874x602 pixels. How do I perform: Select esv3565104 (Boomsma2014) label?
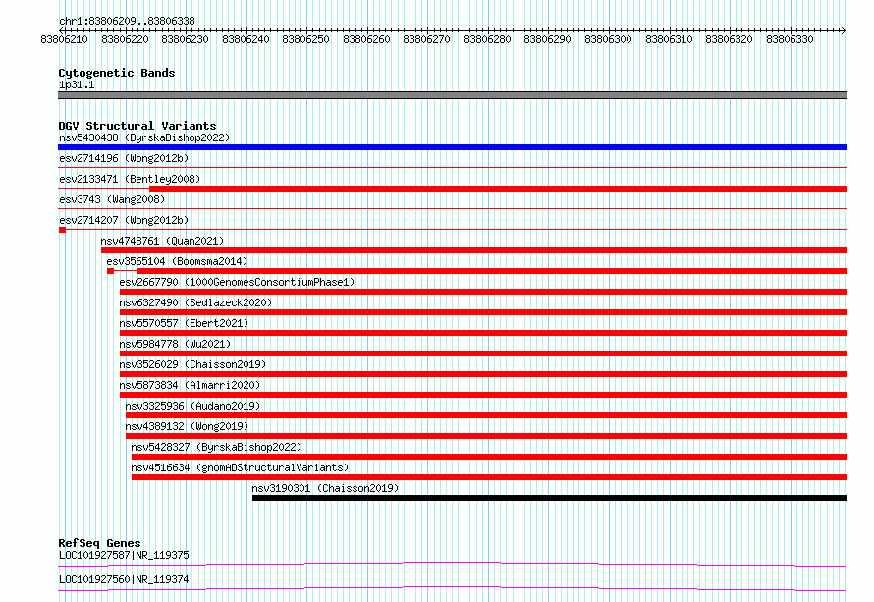tap(177, 261)
